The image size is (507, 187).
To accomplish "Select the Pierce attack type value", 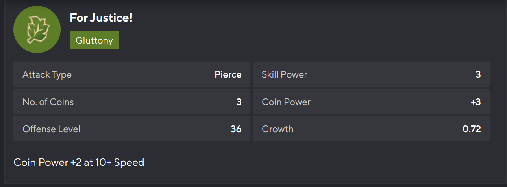I will click(x=228, y=74).
